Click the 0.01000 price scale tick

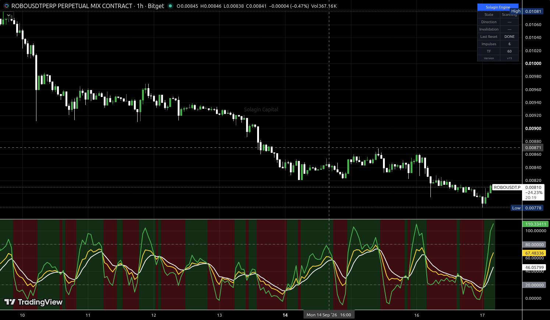pyautogui.click(x=533, y=64)
